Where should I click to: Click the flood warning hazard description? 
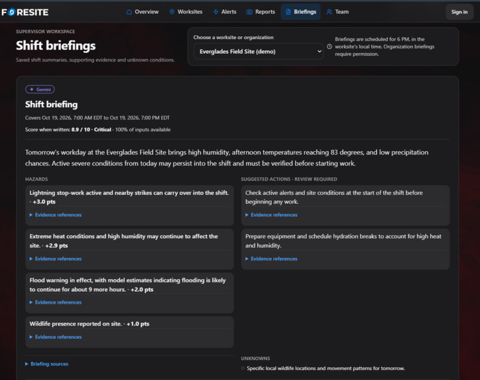[x=128, y=285]
